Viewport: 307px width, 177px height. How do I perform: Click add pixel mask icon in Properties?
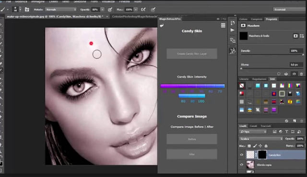tap(295, 36)
